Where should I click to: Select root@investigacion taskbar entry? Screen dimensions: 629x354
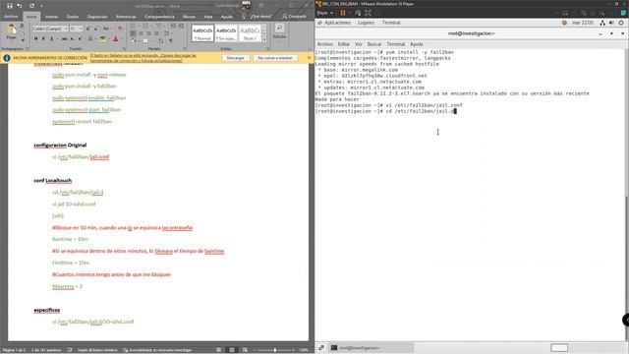[371, 347]
